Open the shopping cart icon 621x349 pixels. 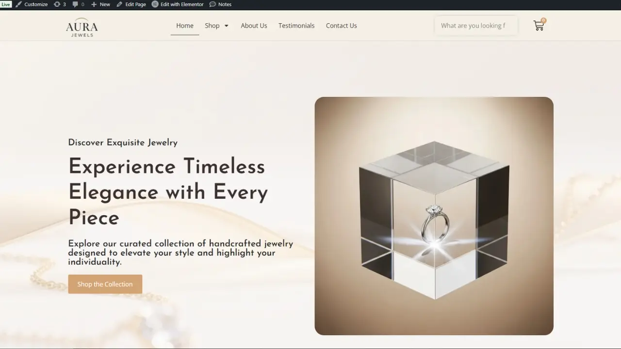tap(539, 26)
